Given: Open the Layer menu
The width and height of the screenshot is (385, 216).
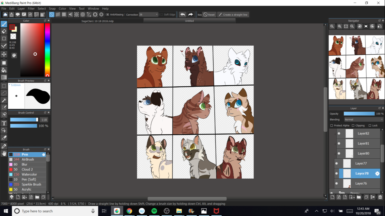Looking at the screenshot, I should [x=21, y=9].
